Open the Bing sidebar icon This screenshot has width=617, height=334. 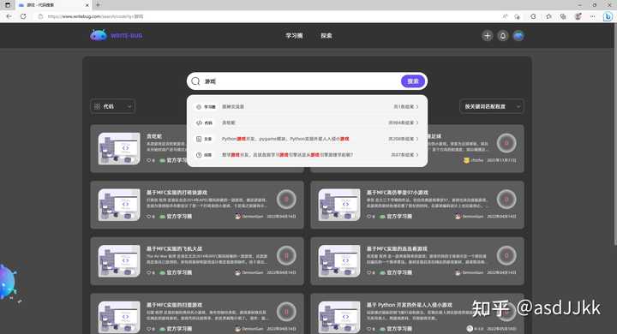click(608, 16)
